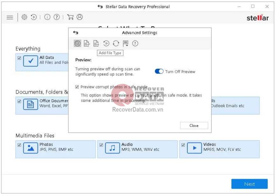Click the Stellar logo
Image resolution: width=276 pixels, height=196 pixels.
[x=258, y=18]
